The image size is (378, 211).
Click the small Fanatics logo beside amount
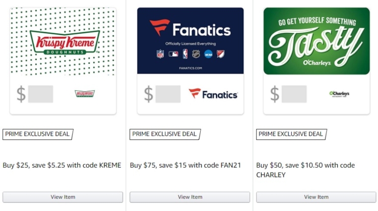[213, 94]
